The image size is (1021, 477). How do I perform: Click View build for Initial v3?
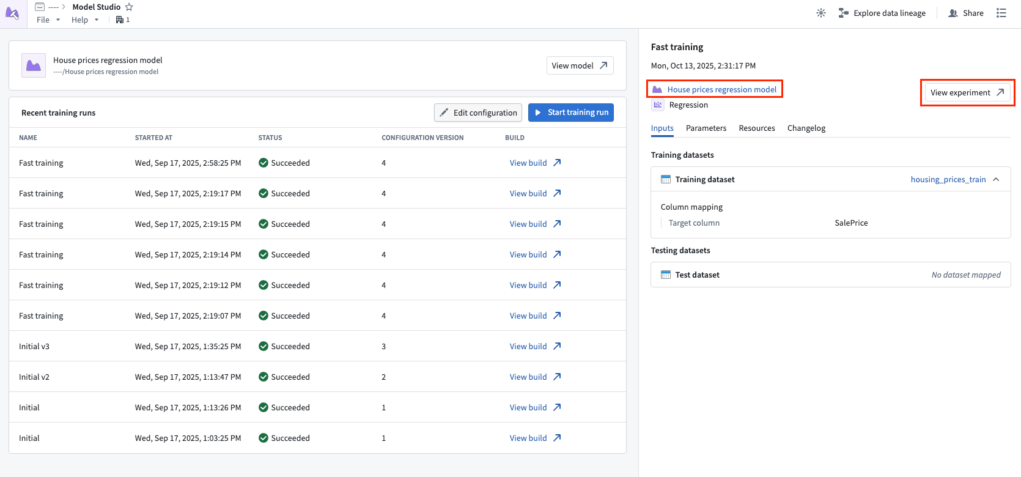(528, 346)
